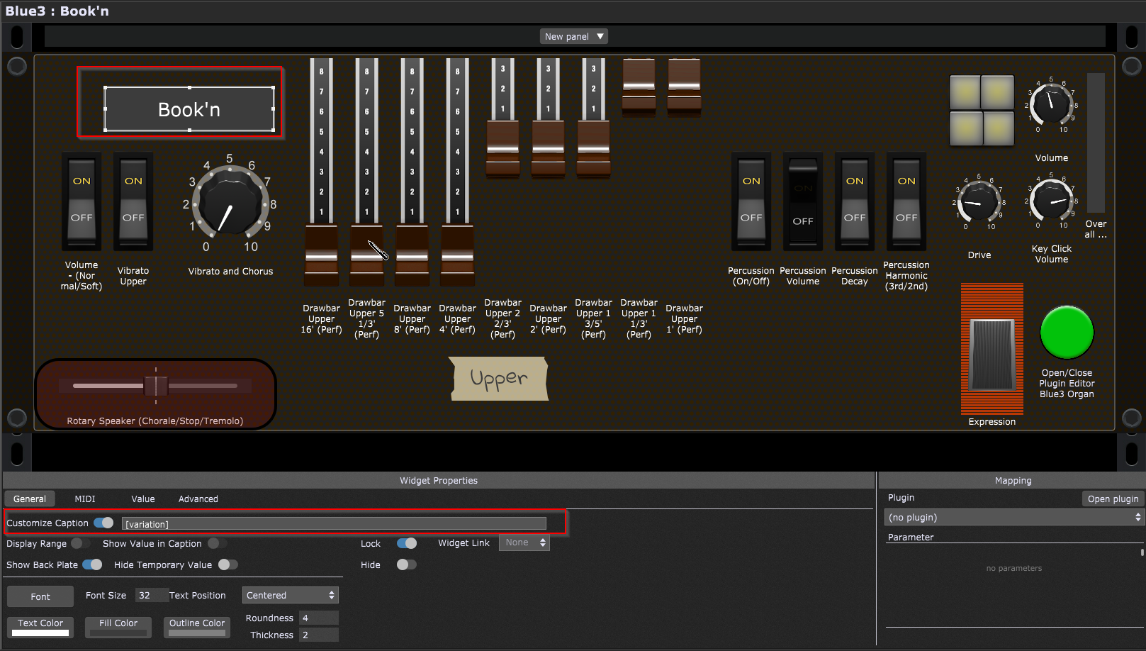Click the [variation] caption text field
This screenshot has height=651, width=1146.
(x=334, y=524)
